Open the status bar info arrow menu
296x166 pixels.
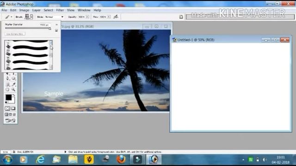[x=65, y=152]
